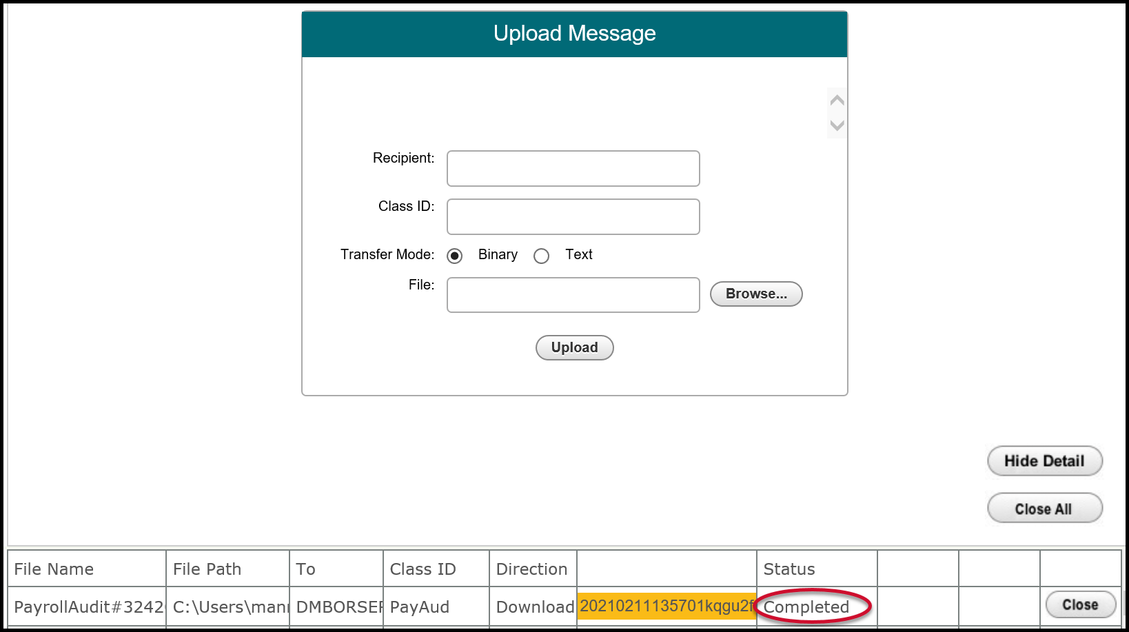
Task: Close the PayrollAudit transfer row
Action: 1079,604
